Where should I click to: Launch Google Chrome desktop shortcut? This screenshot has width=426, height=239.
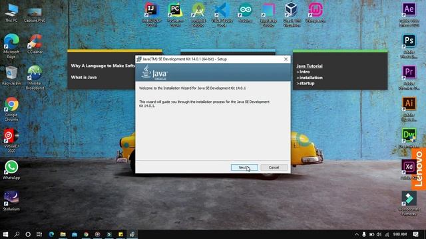[x=11, y=109]
